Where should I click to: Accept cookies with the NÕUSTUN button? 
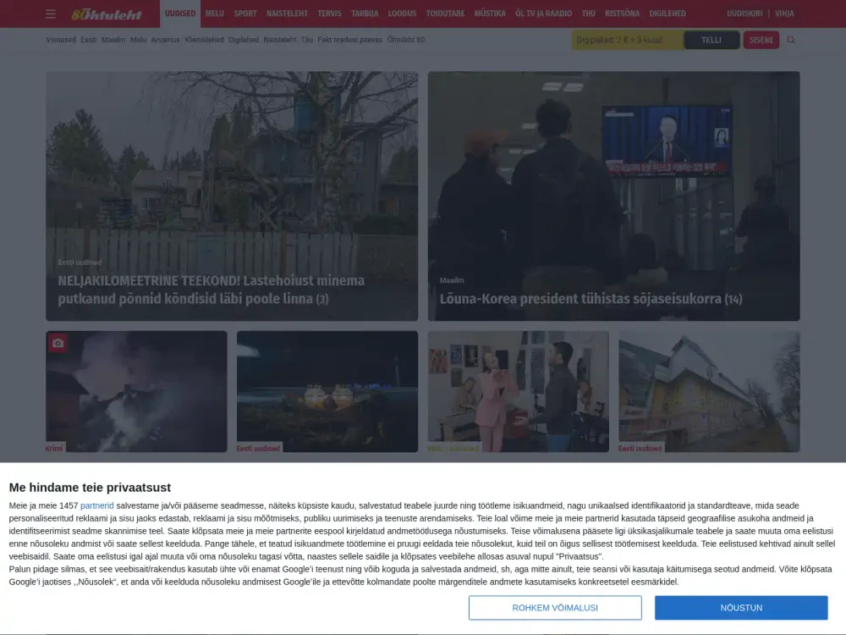point(741,608)
